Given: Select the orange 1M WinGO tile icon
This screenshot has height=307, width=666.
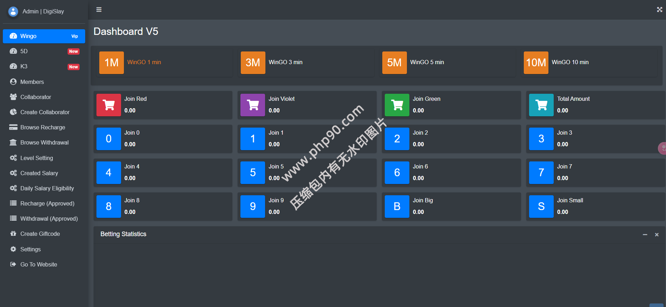Looking at the screenshot, I should click(111, 63).
